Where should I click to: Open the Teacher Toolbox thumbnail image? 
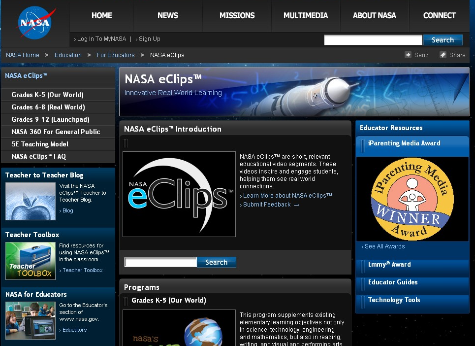(31, 261)
